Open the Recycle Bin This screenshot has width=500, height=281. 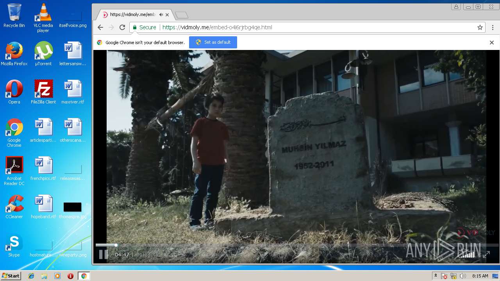(14, 16)
